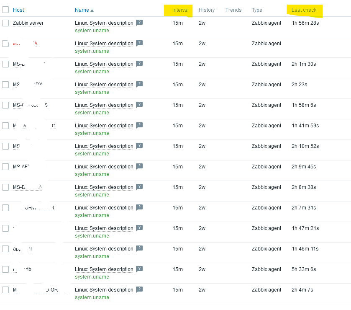Click help icon in 2h 10m 52s row
The width and height of the screenshot is (351, 310).
(x=139, y=146)
